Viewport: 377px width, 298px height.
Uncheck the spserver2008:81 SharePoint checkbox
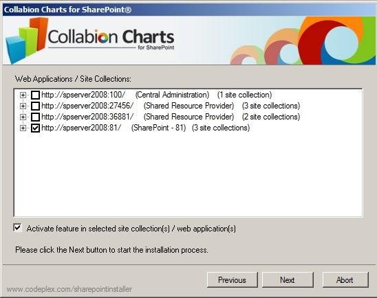(35, 128)
